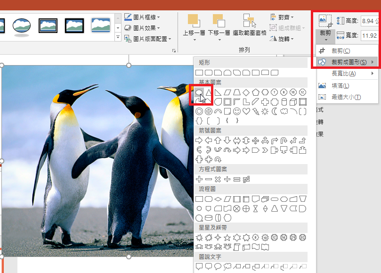Choose the Up Arrow block arrow

218,141
